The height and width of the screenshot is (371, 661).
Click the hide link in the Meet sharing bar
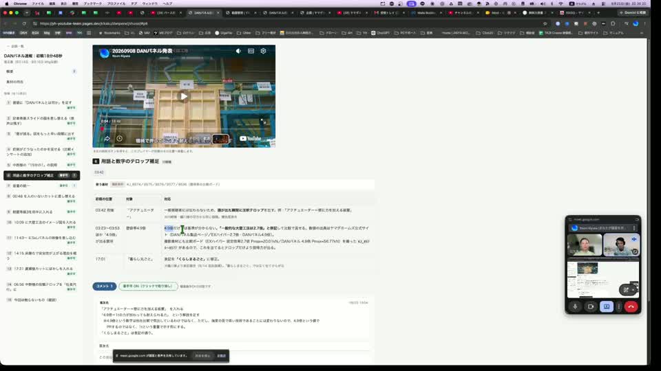pyautogui.click(x=221, y=356)
